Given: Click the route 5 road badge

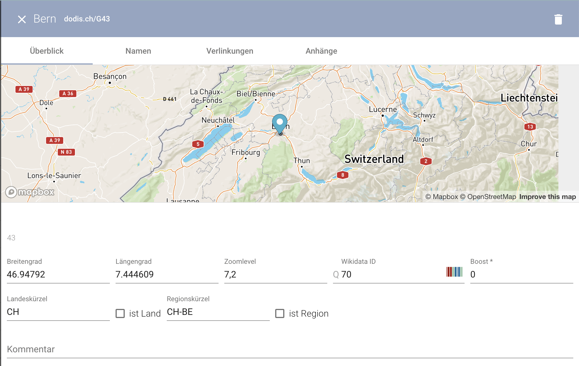Looking at the screenshot, I should pyautogui.click(x=198, y=144).
